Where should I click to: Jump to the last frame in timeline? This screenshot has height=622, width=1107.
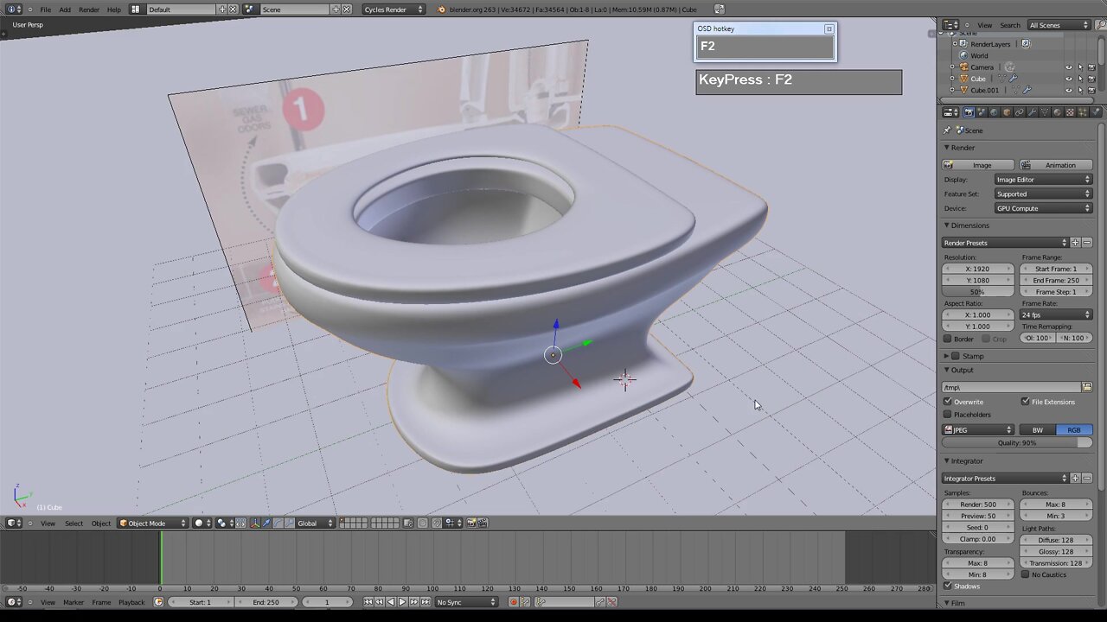[x=425, y=602]
